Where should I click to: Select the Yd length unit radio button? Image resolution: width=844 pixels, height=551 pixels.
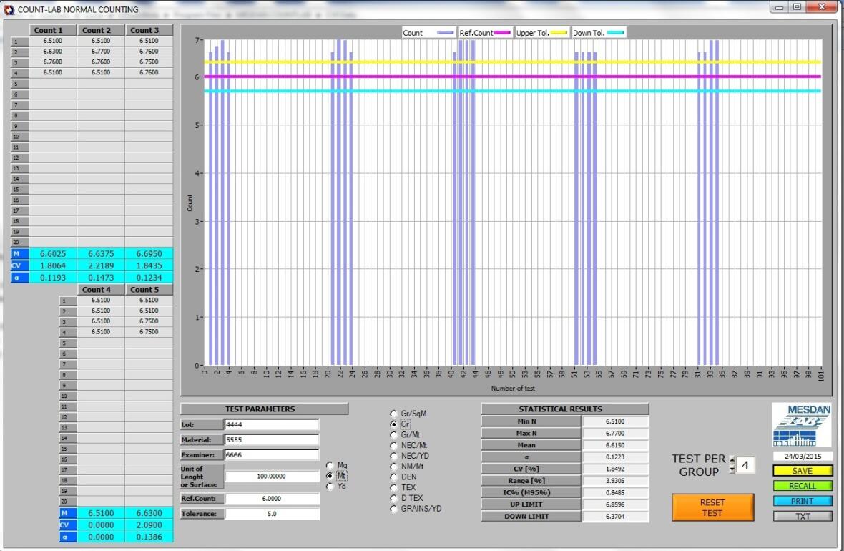pyautogui.click(x=330, y=487)
